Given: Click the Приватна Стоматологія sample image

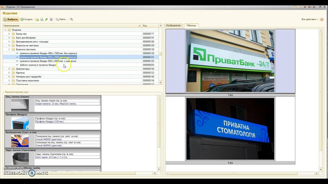Looking at the screenshot, I should 230,129.
